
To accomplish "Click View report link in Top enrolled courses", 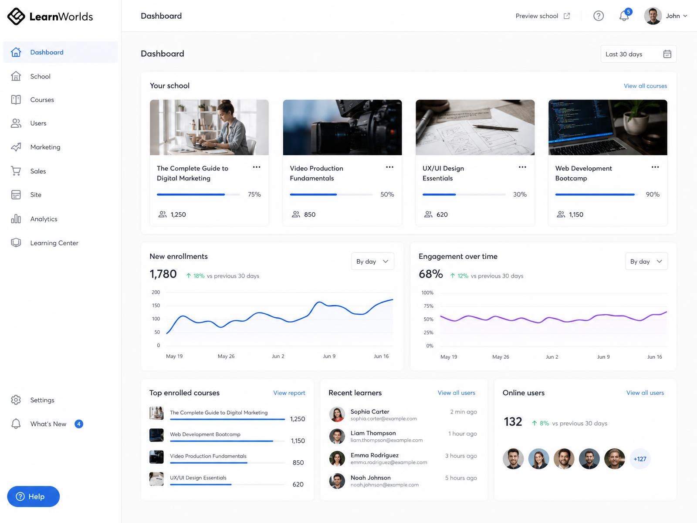I will coord(289,393).
